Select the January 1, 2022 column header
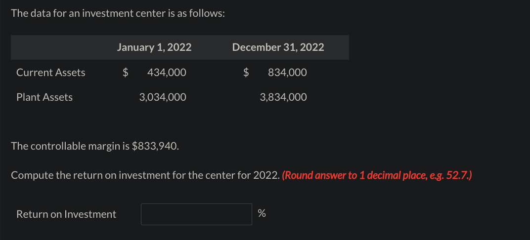The width and height of the screenshot is (530, 240). coord(154,47)
